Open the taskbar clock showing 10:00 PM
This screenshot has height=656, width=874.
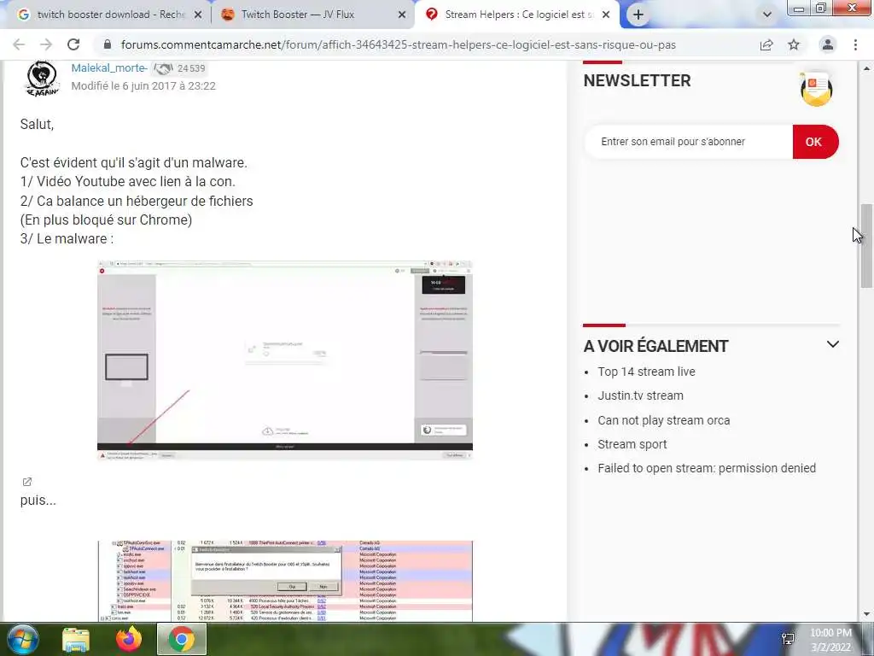point(831,640)
